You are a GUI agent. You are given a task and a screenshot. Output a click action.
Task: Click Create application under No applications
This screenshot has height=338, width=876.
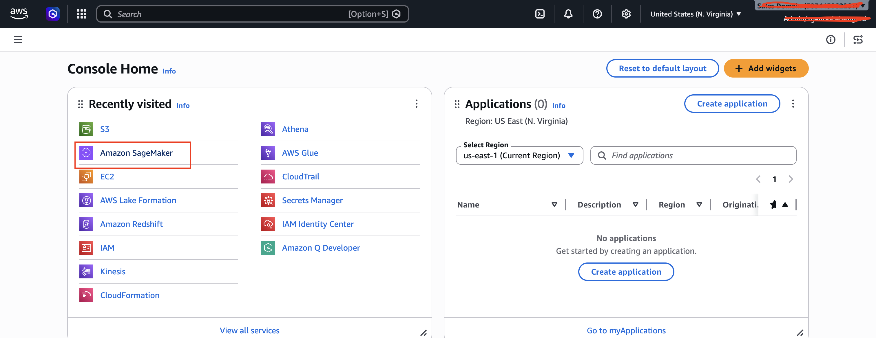pos(626,272)
